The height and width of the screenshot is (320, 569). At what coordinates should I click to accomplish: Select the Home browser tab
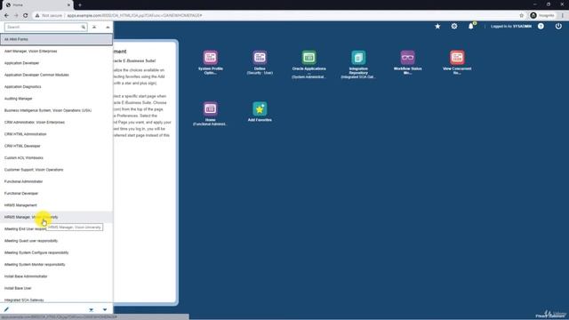(37, 5)
